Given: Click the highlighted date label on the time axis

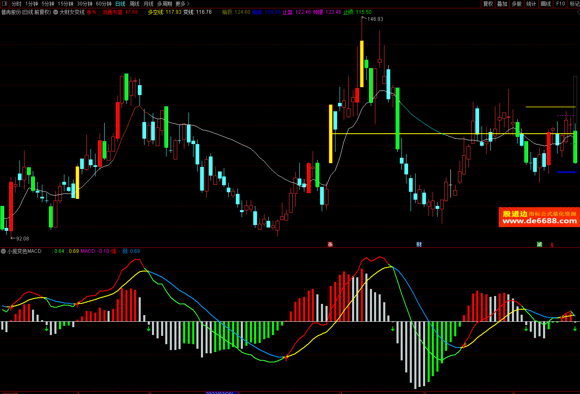Looking at the screenshot, I should pos(223,392).
